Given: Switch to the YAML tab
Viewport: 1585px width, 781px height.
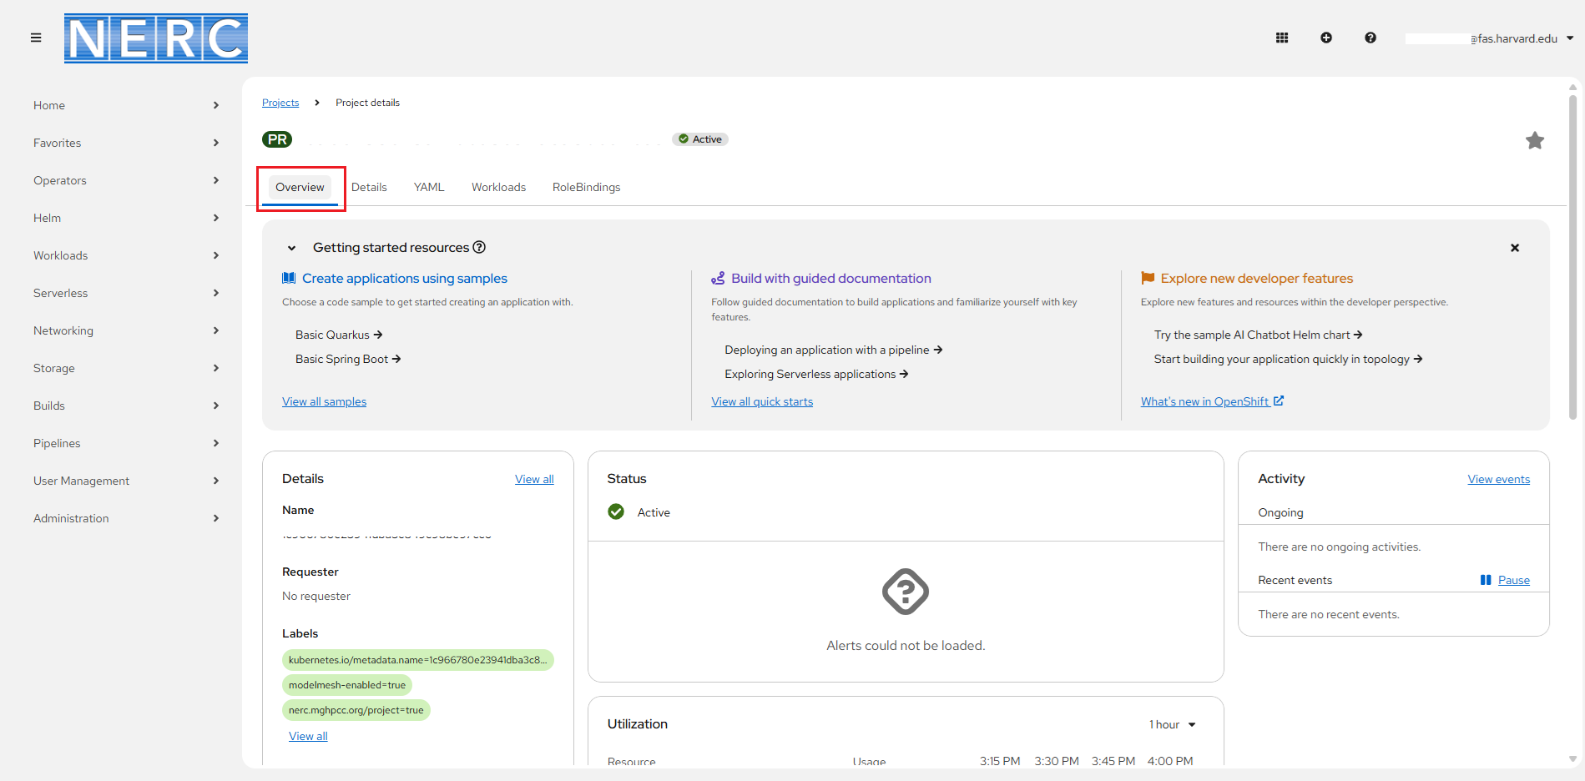Looking at the screenshot, I should (429, 187).
